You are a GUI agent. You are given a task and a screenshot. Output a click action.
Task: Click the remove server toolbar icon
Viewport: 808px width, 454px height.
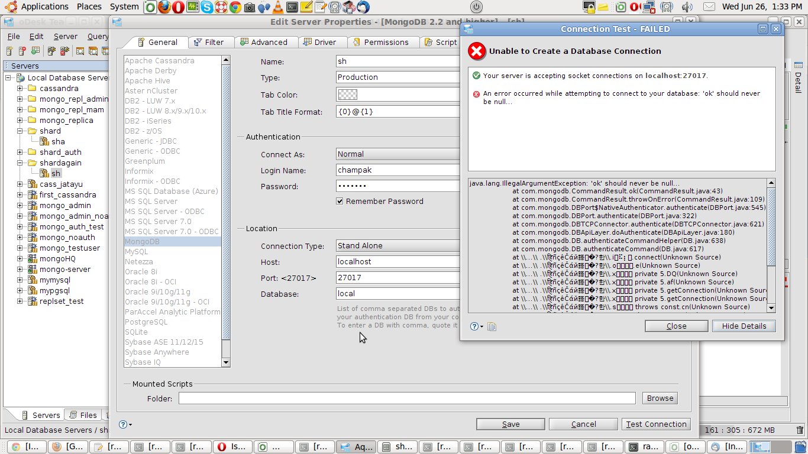tap(22, 51)
